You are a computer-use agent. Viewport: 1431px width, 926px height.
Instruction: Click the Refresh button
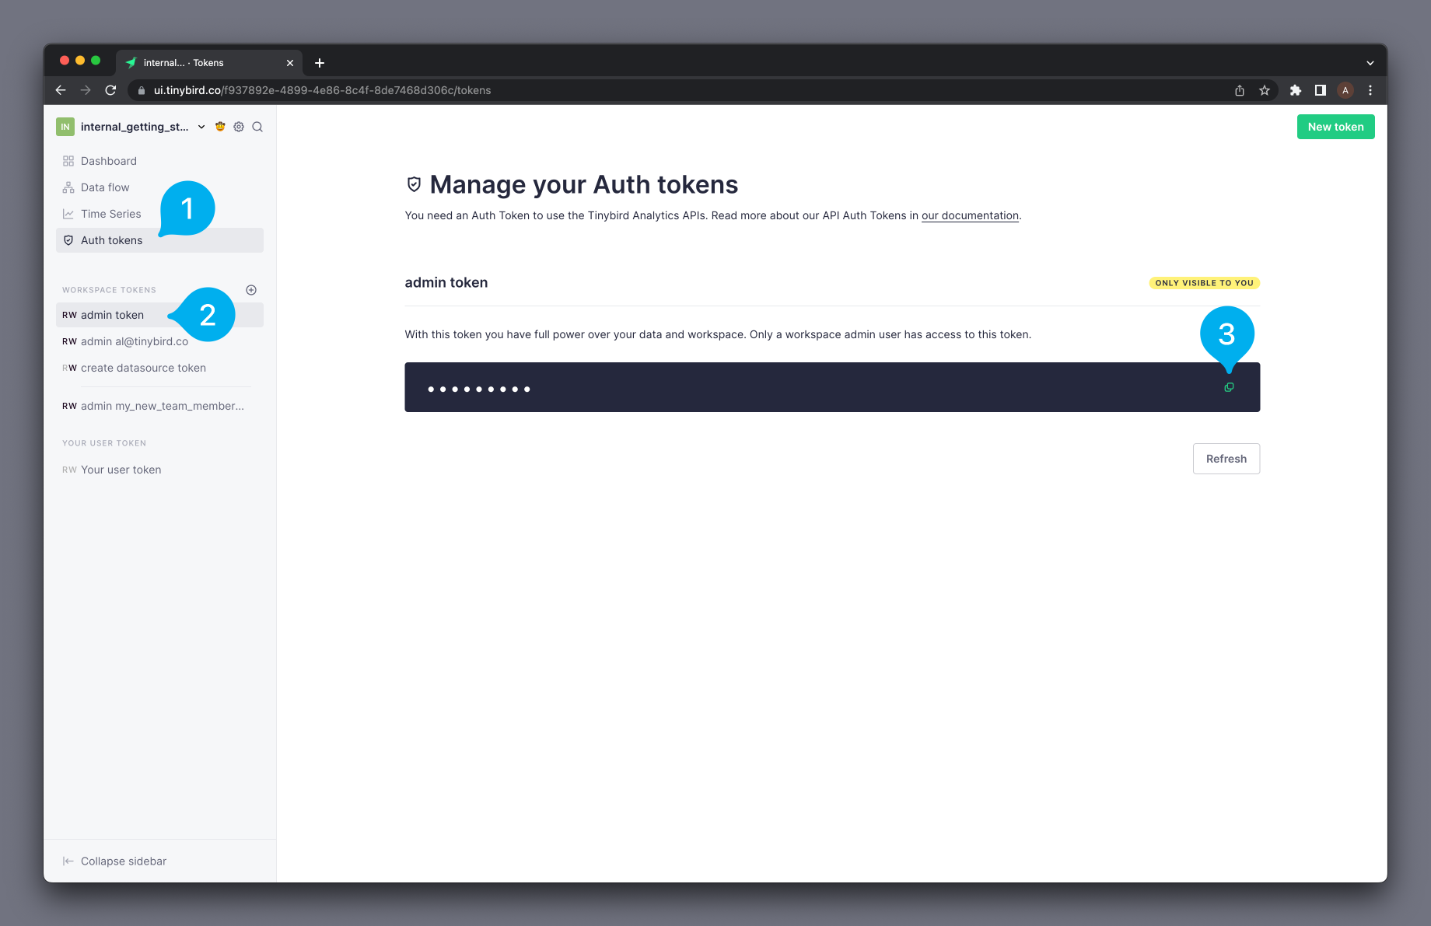tap(1226, 459)
